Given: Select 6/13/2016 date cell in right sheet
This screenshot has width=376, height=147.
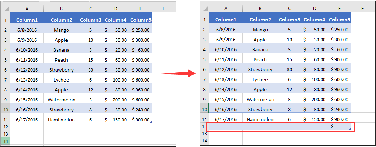Looking at the screenshot, I should (226, 80).
